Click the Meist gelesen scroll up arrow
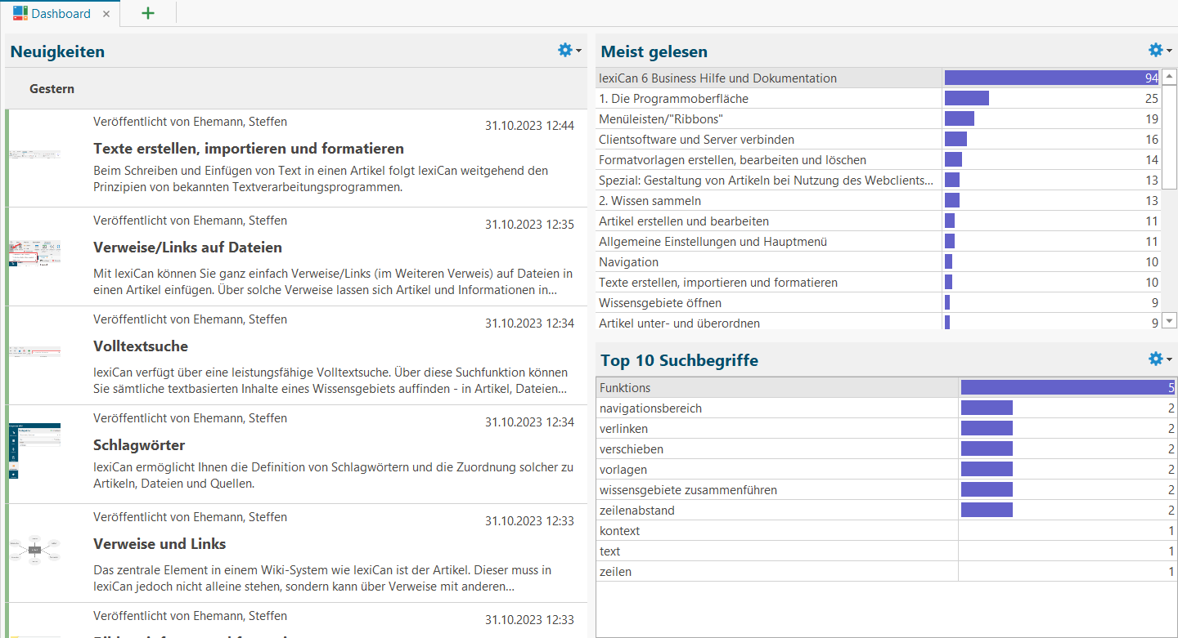This screenshot has height=638, width=1178. (1169, 76)
